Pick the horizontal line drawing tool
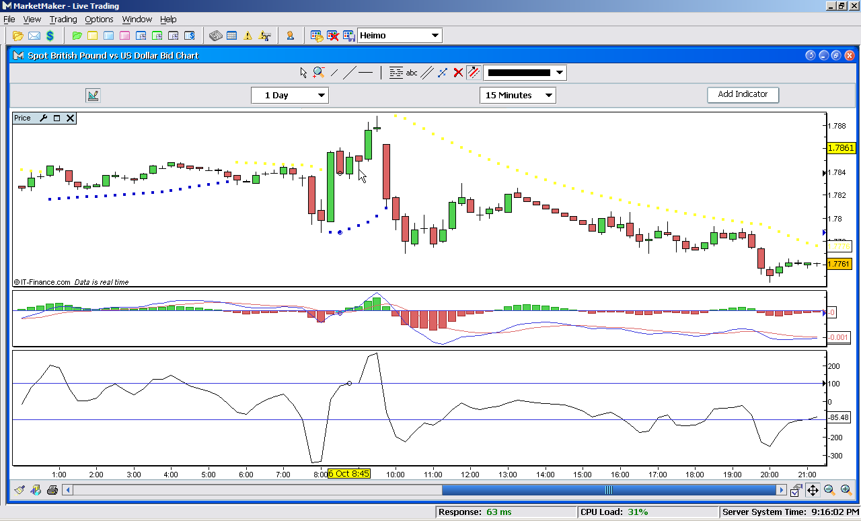 (x=365, y=73)
